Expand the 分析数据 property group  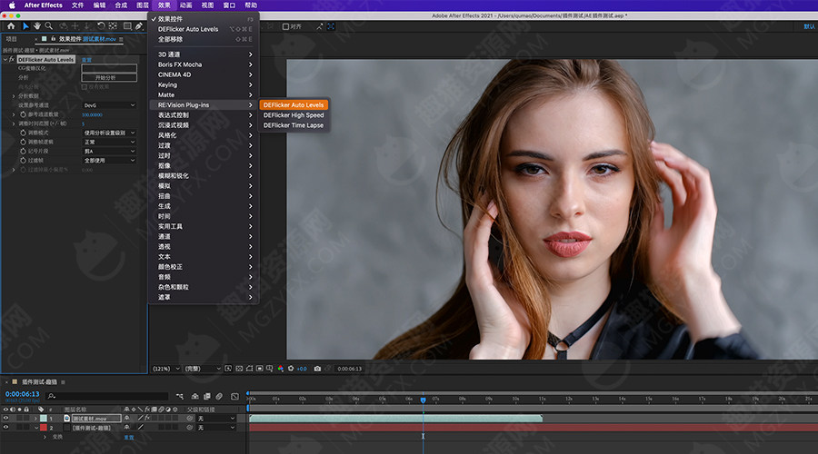(x=14, y=95)
